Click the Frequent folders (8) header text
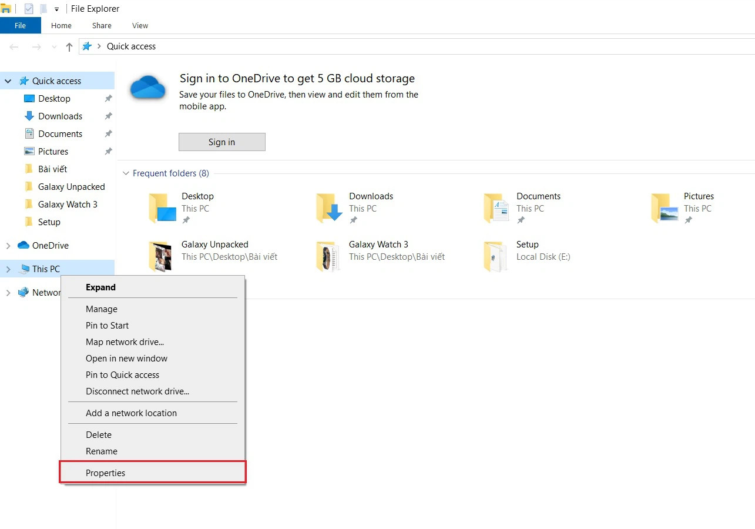Image resolution: width=755 pixels, height=529 pixels. coord(171,173)
